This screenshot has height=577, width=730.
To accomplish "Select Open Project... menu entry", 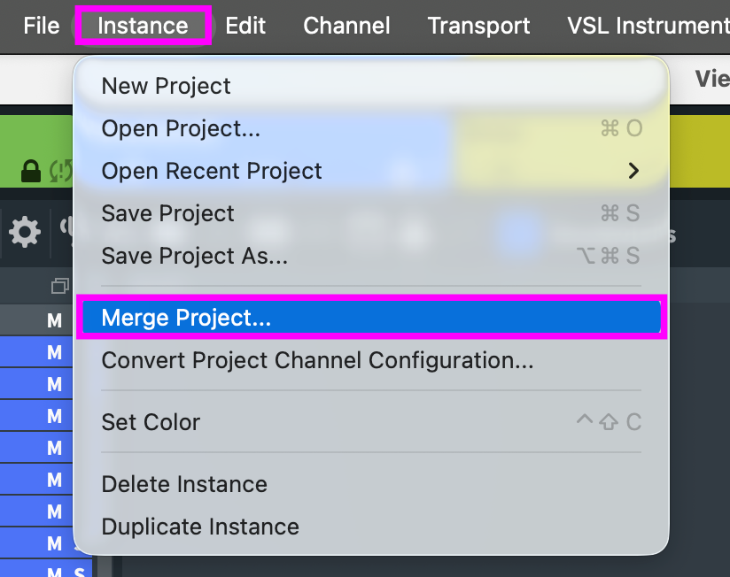I will point(181,128).
